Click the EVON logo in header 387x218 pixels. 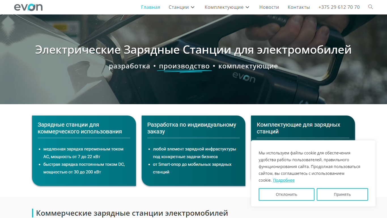(28, 7)
